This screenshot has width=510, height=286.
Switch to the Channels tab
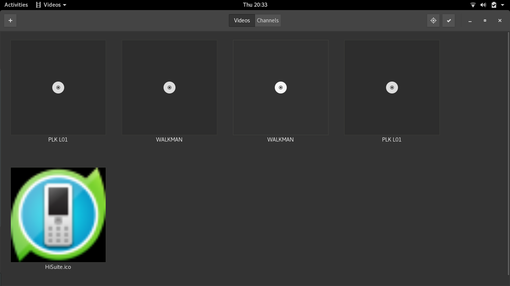[268, 20]
